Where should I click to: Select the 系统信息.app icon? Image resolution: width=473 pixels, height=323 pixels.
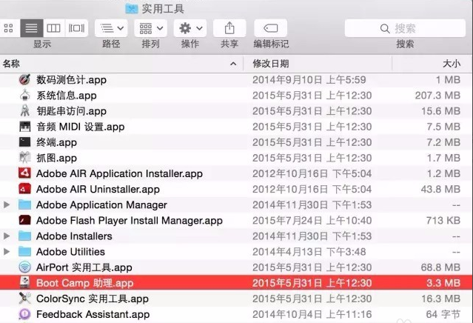(24, 96)
